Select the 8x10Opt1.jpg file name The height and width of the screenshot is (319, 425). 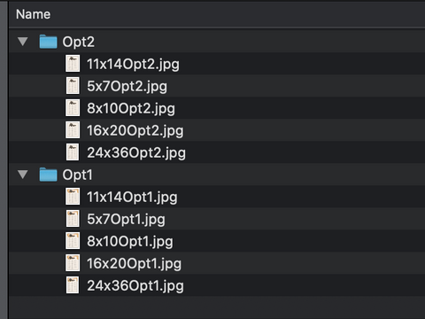130,241
